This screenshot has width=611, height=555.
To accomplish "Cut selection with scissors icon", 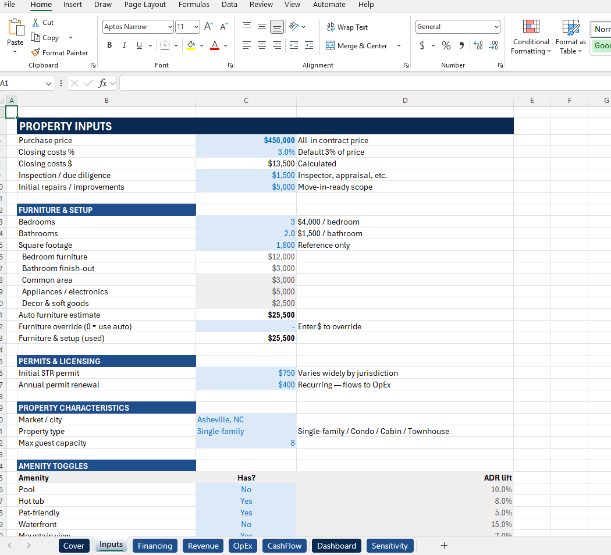I will pos(35,22).
